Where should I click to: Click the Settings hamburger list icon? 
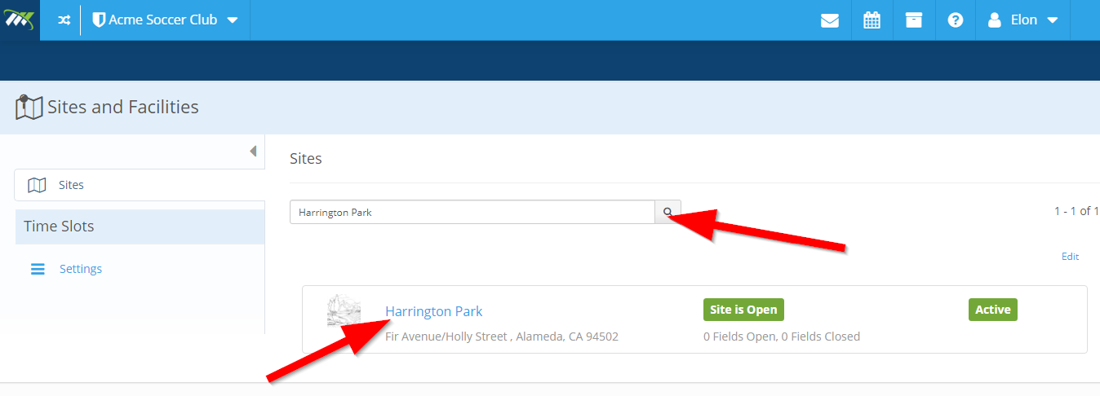coord(38,269)
